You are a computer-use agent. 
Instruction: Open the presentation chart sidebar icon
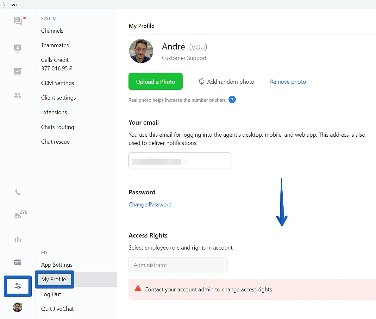point(18,72)
